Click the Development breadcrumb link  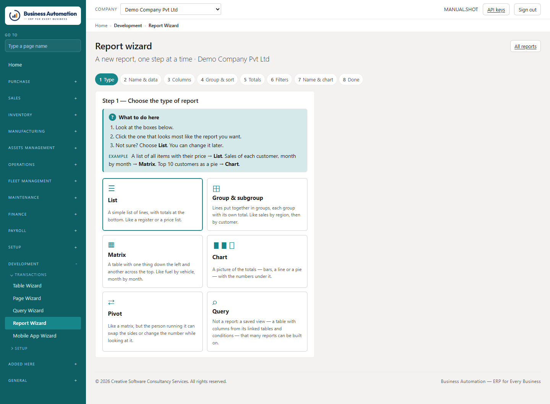128,26
